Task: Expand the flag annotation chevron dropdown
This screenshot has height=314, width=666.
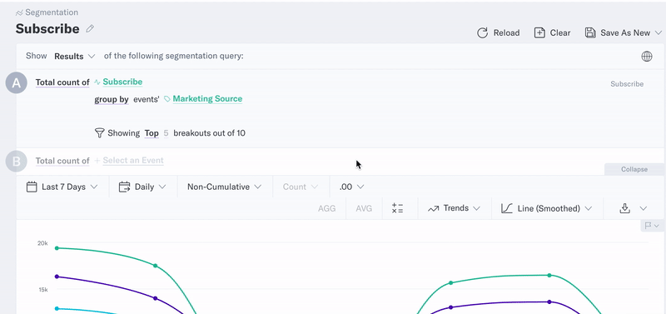Action: coord(657,226)
